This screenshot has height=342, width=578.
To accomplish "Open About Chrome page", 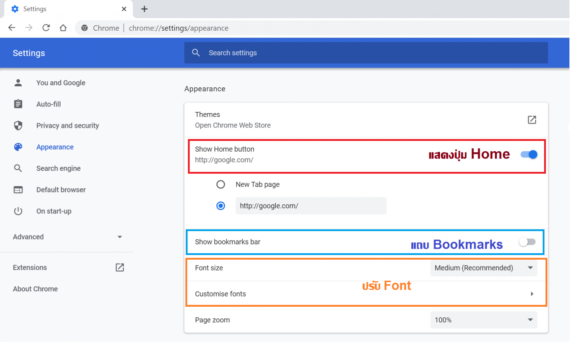I will click(35, 289).
